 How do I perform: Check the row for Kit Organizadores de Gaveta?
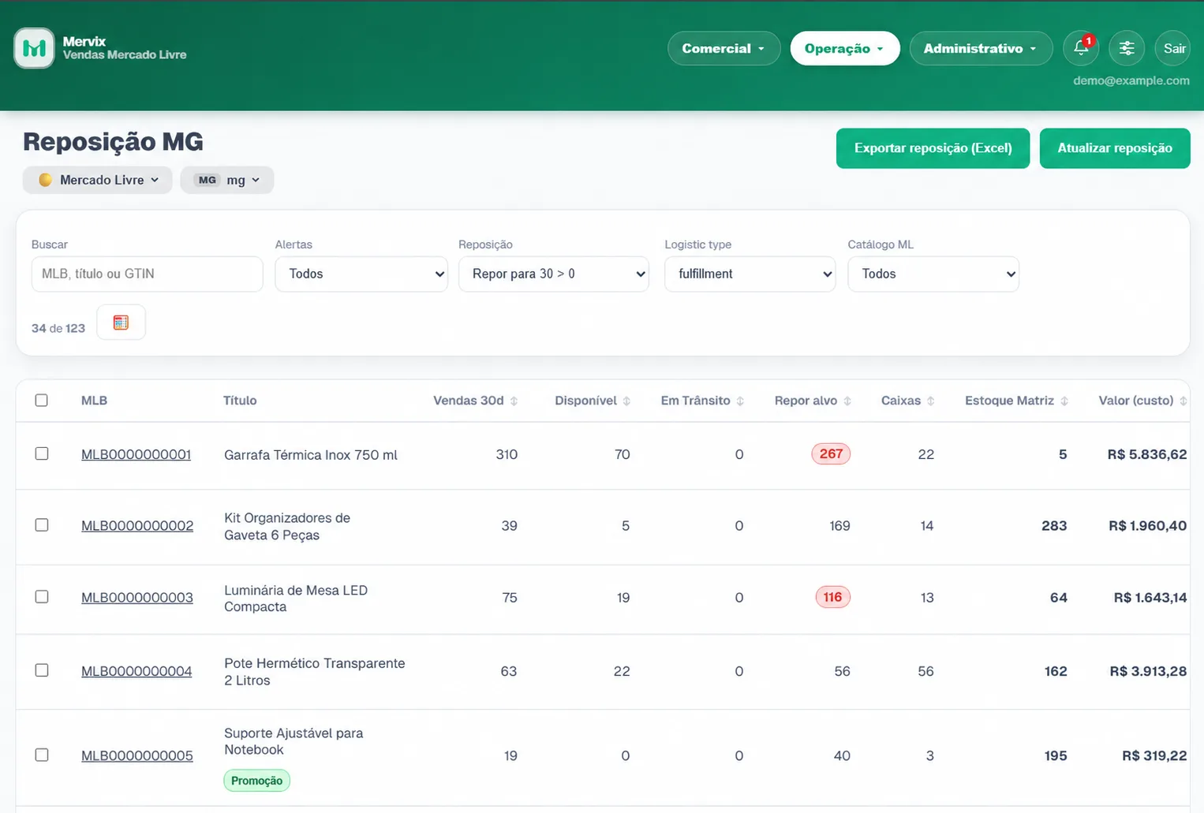[x=42, y=525]
